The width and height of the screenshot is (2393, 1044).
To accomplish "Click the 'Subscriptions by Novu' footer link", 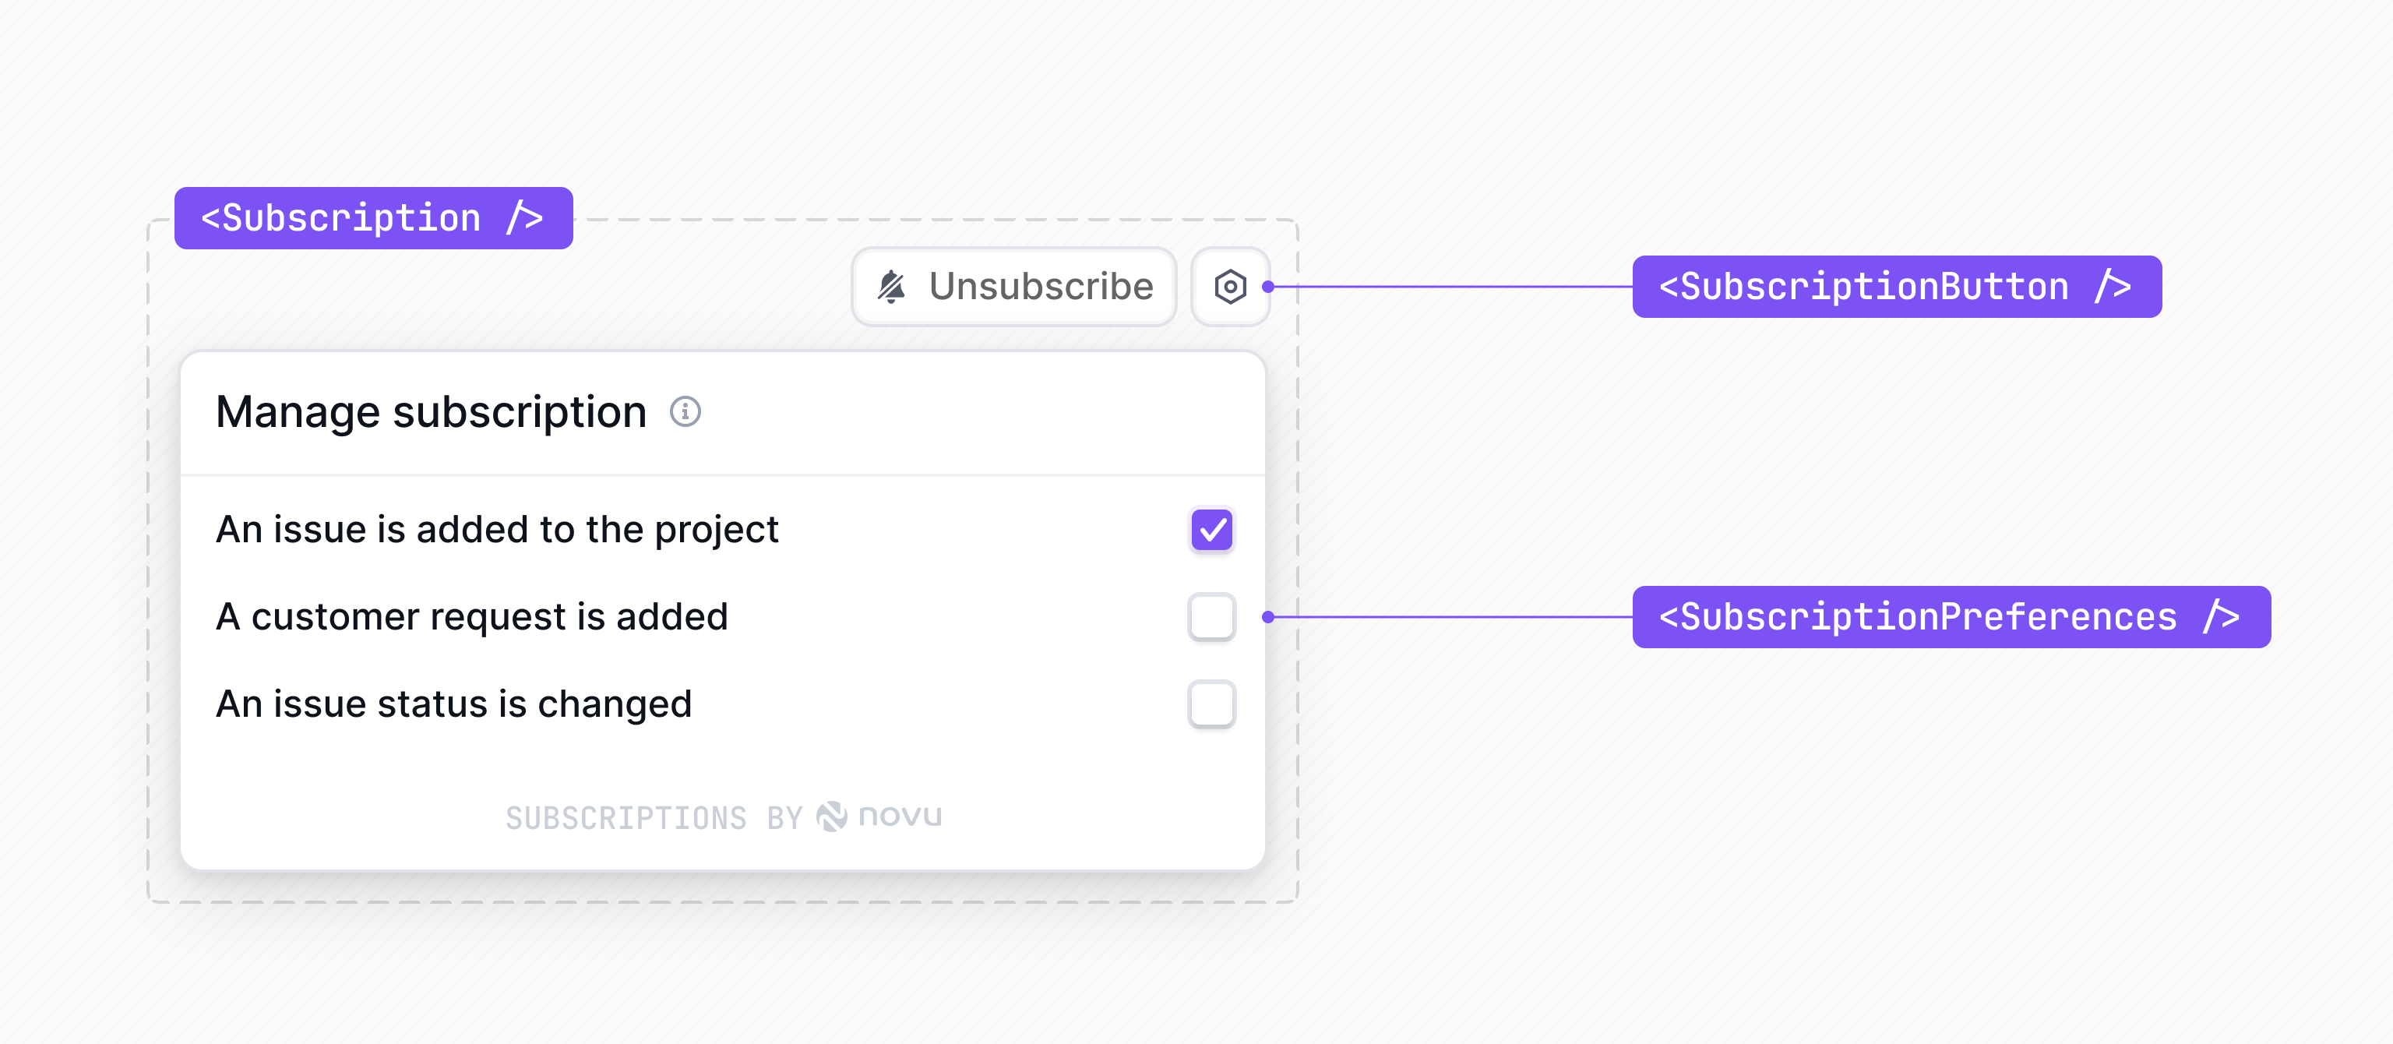I will pos(723,816).
